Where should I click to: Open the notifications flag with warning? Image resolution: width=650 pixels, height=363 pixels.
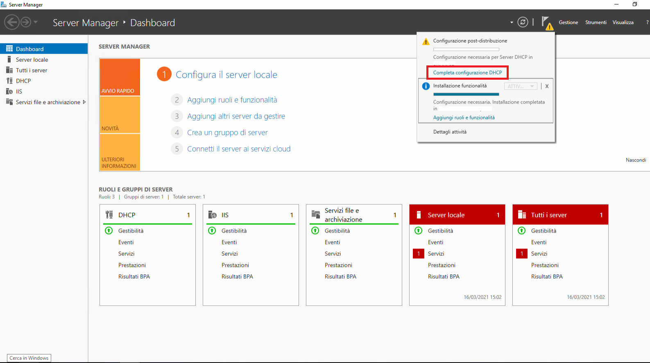[x=547, y=22]
